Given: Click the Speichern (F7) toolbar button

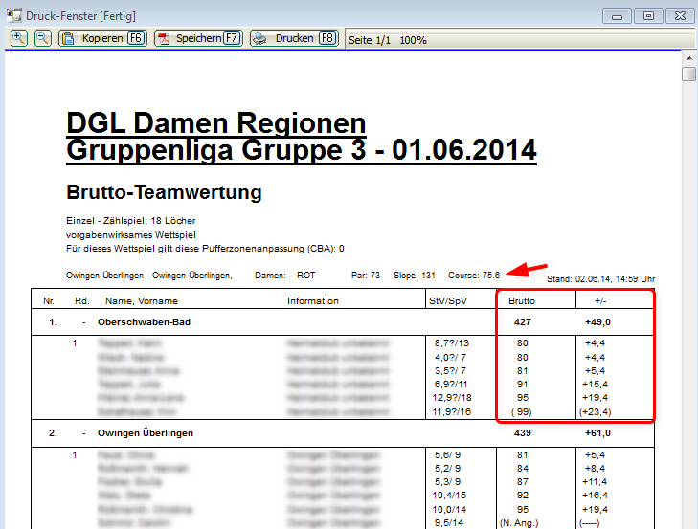Looking at the screenshot, I should (198, 38).
